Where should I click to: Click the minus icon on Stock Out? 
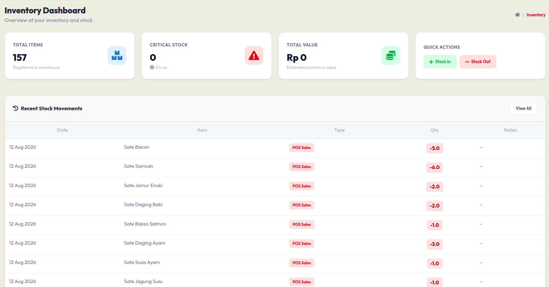point(467,62)
